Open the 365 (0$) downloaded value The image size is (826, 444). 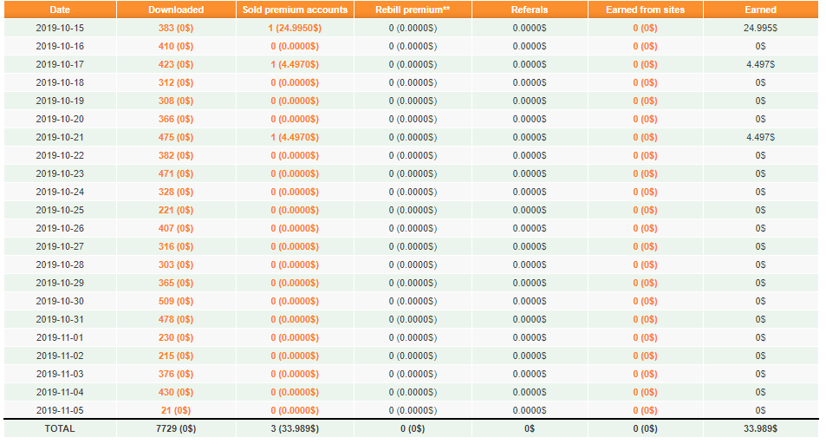pyautogui.click(x=176, y=283)
